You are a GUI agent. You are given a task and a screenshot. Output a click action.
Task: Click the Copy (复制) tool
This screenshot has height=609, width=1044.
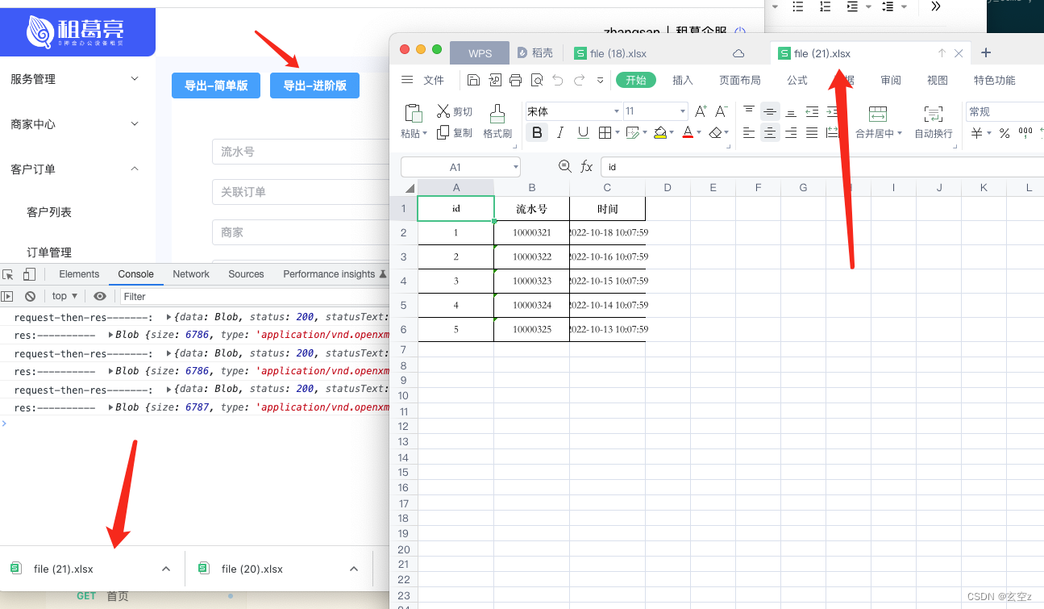(x=455, y=132)
